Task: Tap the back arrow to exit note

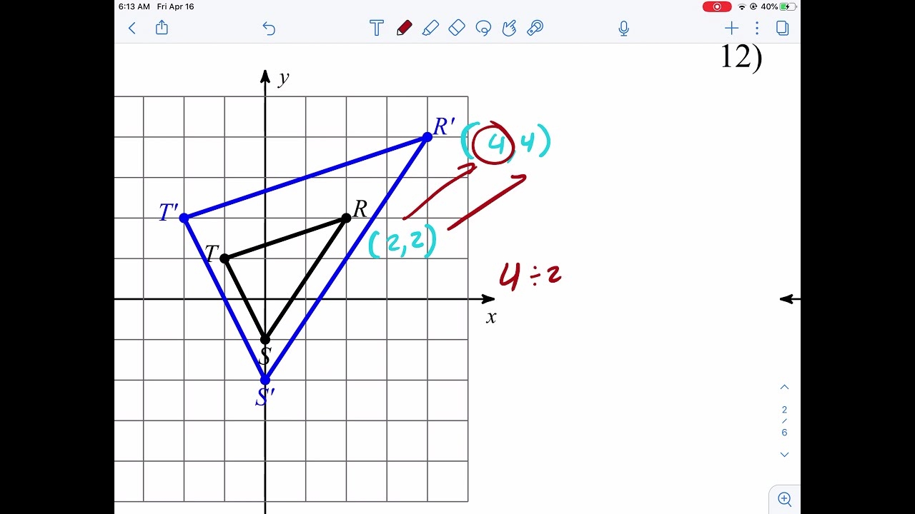Action: coord(132,28)
